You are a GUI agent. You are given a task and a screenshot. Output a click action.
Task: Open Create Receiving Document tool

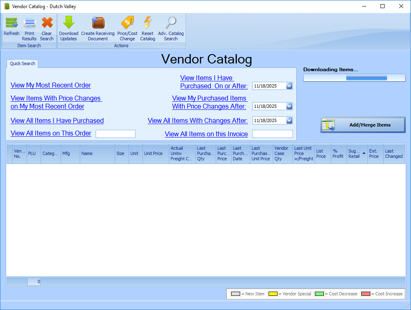98,24
